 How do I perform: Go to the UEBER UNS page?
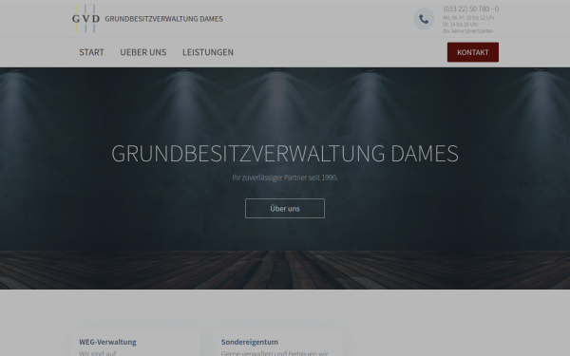click(x=143, y=52)
